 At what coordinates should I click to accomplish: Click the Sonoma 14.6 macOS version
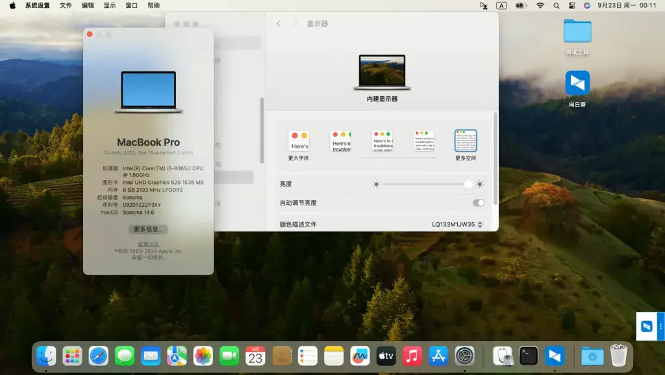(x=138, y=213)
